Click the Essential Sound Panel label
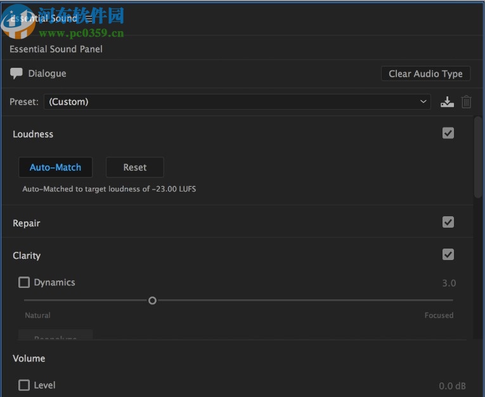This screenshot has width=485, height=397. pos(56,49)
